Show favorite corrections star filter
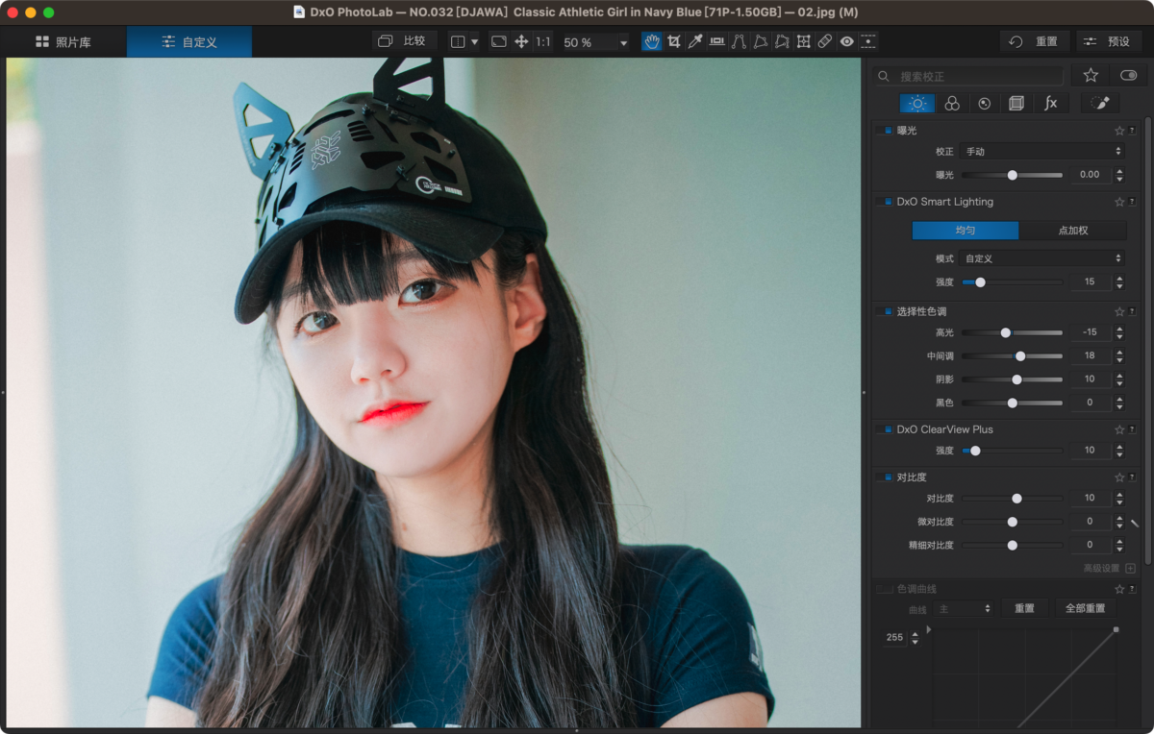 [x=1091, y=75]
